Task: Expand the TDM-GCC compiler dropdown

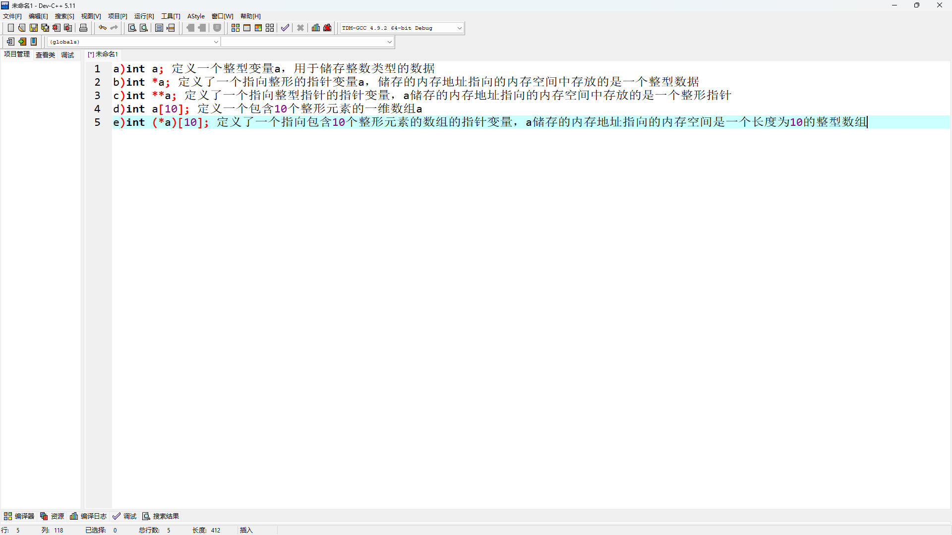Action: (x=459, y=28)
